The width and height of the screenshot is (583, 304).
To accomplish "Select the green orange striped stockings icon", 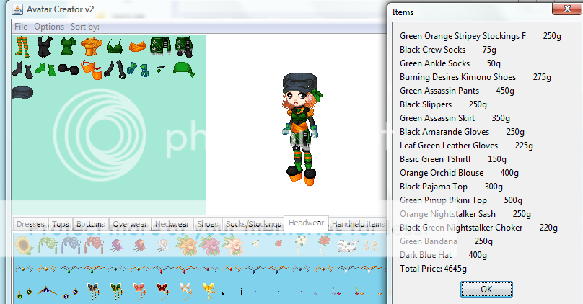I will [x=22, y=47].
